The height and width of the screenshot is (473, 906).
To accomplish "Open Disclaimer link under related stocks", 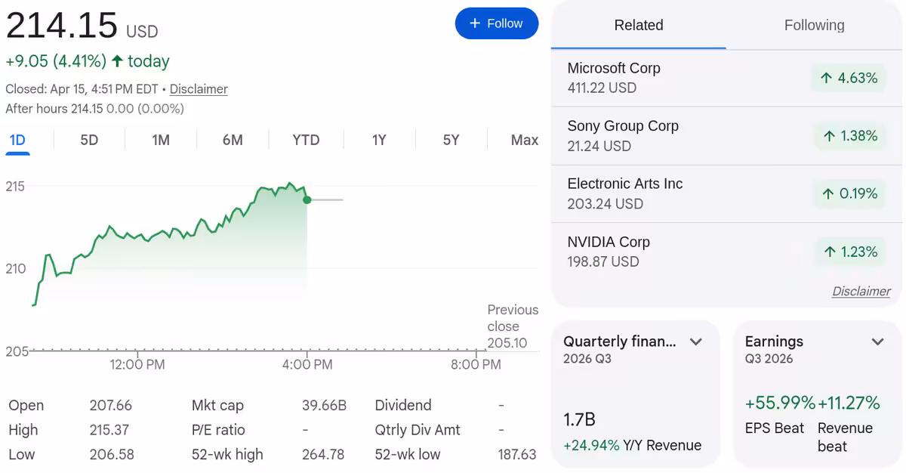I will click(x=861, y=292).
